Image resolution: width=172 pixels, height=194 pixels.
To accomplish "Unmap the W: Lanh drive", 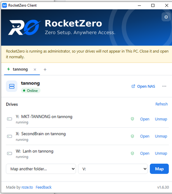I will click(x=161, y=153).
